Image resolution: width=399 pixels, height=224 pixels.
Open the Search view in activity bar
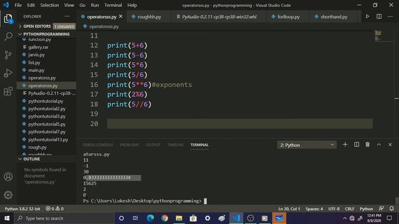click(8, 36)
